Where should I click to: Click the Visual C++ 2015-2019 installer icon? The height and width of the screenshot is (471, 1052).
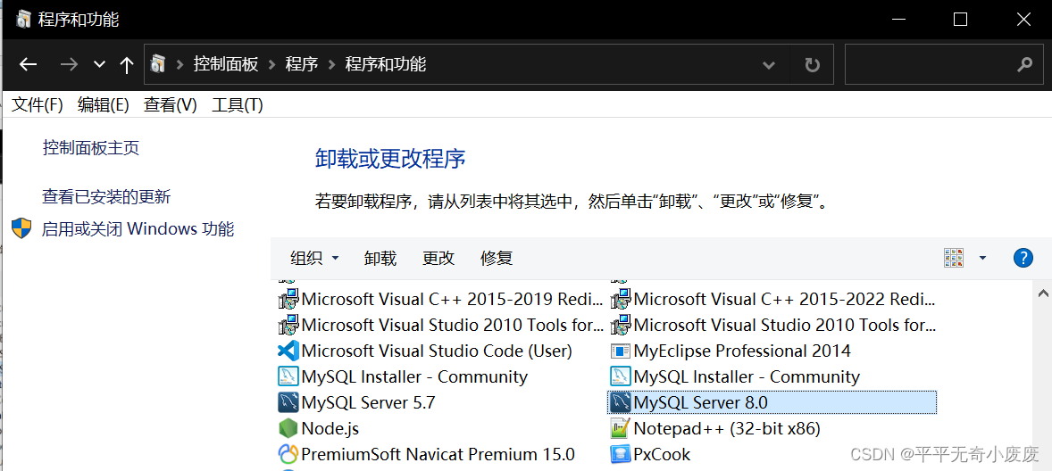(288, 299)
